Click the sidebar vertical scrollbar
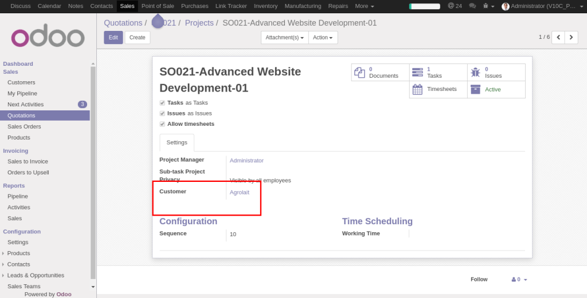The height and width of the screenshot is (298, 587). (x=93, y=172)
